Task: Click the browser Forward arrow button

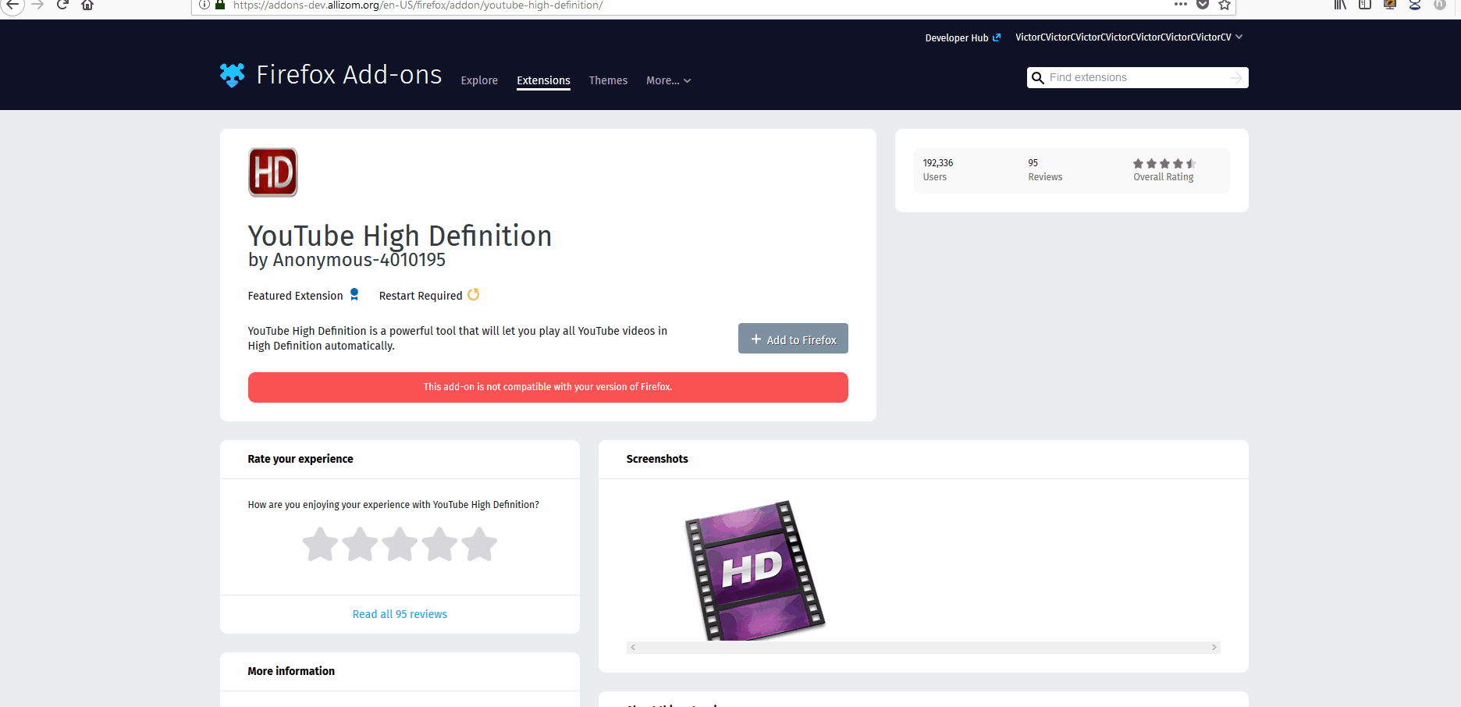Action: click(x=37, y=4)
